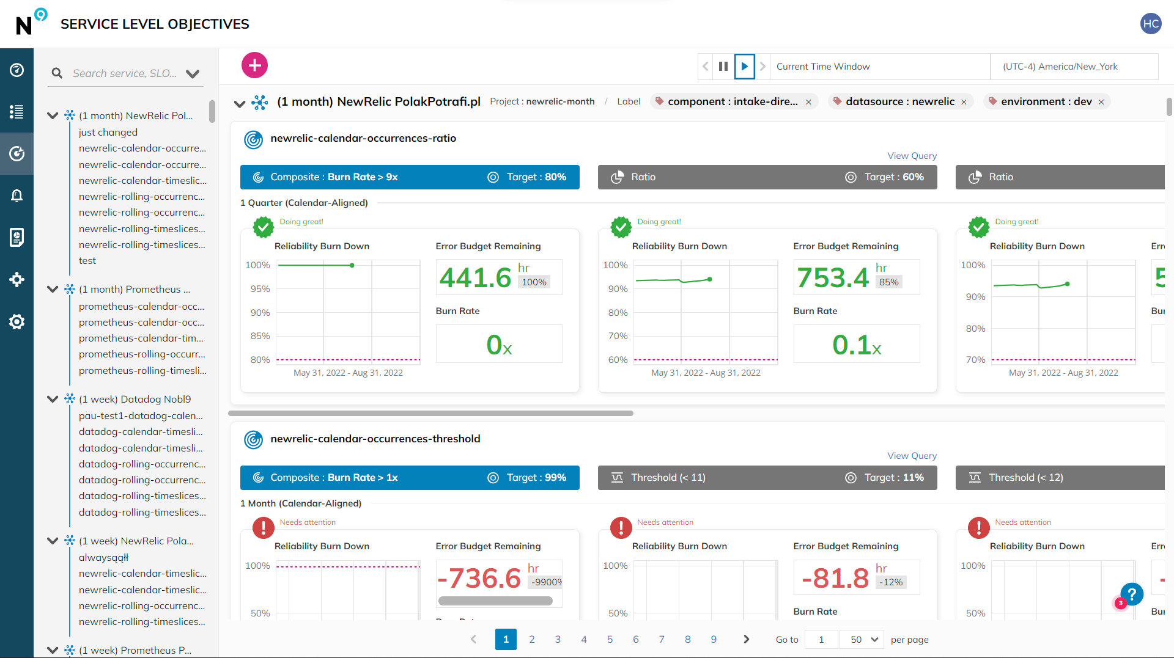Select Composite Burn Rate > 9x objective tab
Screen dimensions: 1174x658
(x=410, y=177)
